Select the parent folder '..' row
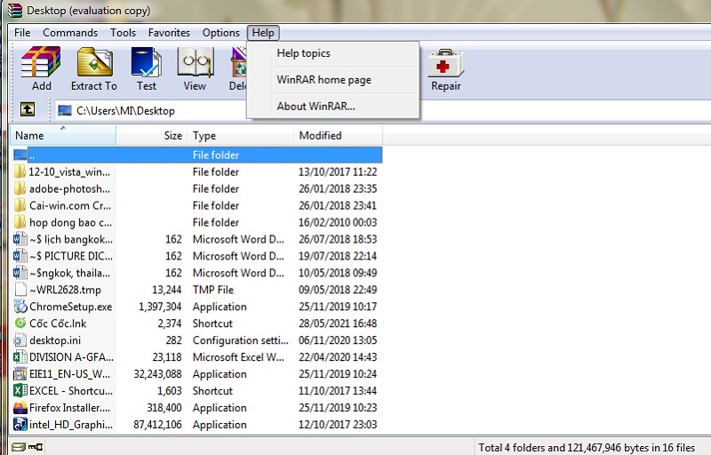 (196, 155)
